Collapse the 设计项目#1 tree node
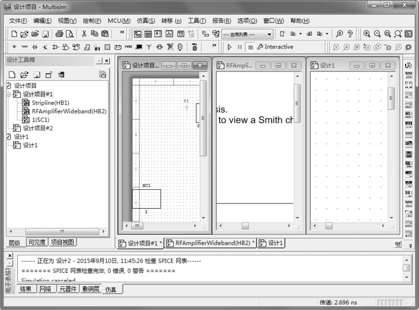Screen dimensions: 419x310 [9, 94]
